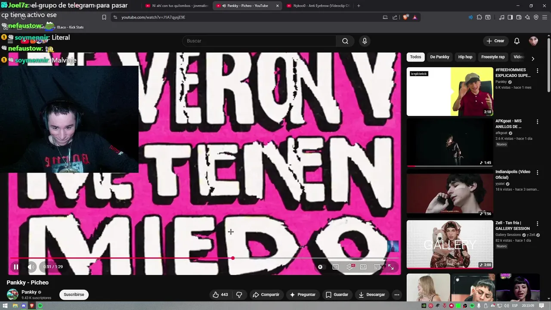Click into the Buscar search field
Image resolution: width=551 pixels, height=310 pixels.
pyautogui.click(x=260, y=41)
